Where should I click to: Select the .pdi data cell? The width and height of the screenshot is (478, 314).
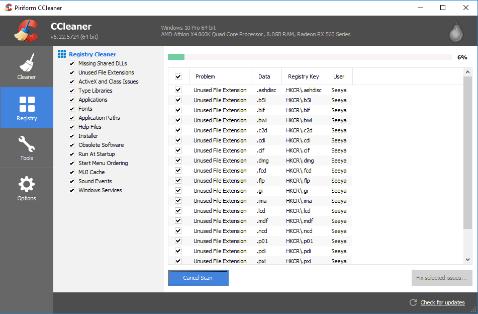pyautogui.click(x=261, y=251)
